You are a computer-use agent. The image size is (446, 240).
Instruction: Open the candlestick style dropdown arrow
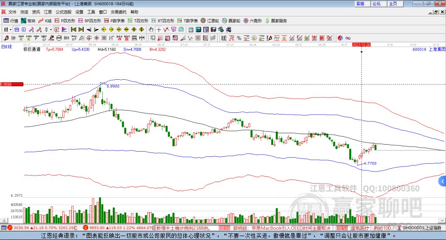51,30
